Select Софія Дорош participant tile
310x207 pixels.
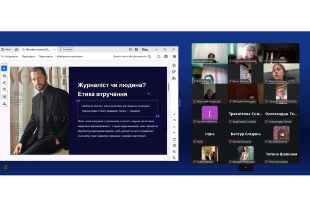point(210,154)
